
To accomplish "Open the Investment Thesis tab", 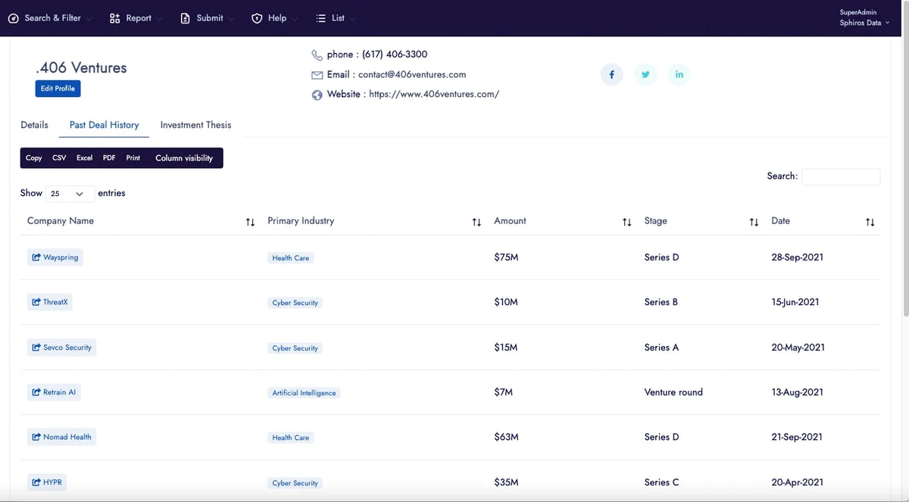I will pyautogui.click(x=195, y=125).
